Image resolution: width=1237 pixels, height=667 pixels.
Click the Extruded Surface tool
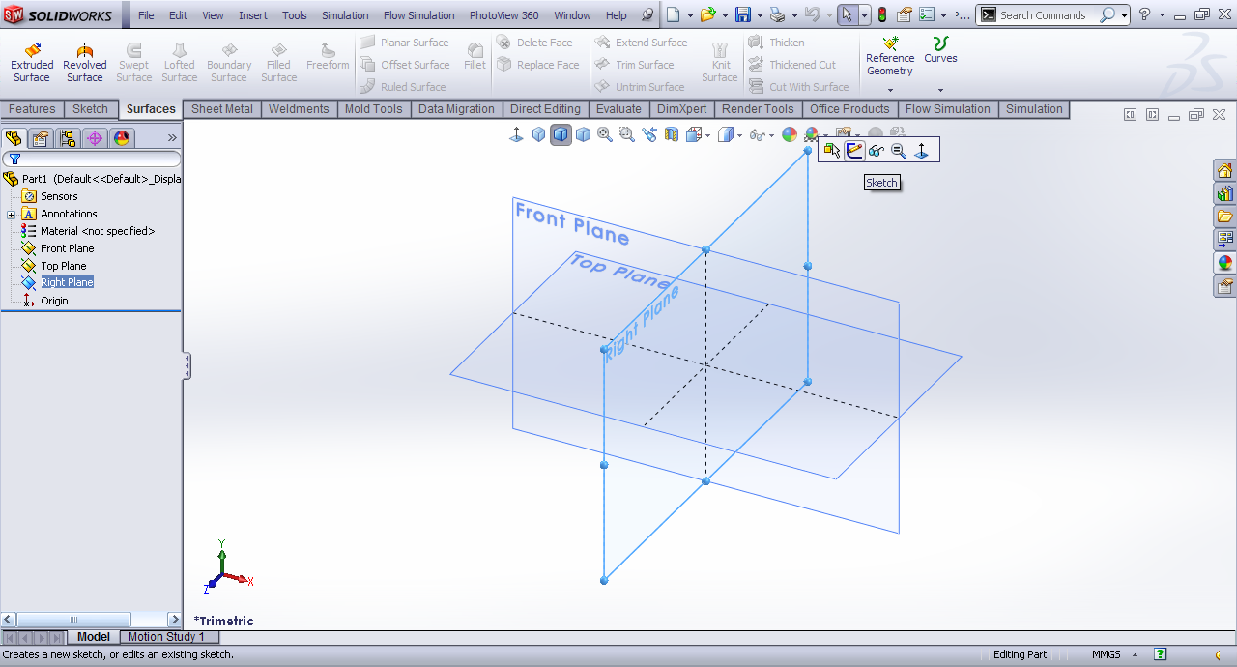[x=32, y=63]
